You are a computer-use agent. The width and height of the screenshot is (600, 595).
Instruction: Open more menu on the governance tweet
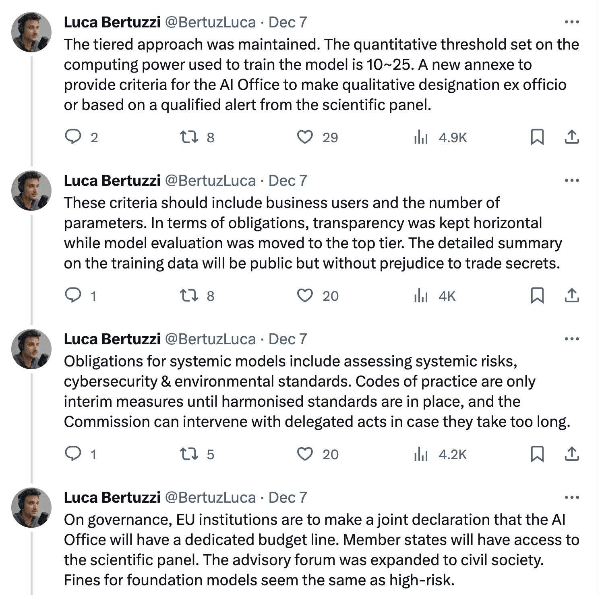[572, 497]
